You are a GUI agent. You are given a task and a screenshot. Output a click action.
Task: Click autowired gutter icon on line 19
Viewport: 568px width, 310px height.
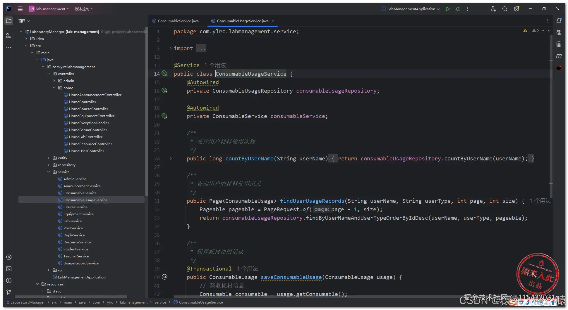[x=165, y=116]
